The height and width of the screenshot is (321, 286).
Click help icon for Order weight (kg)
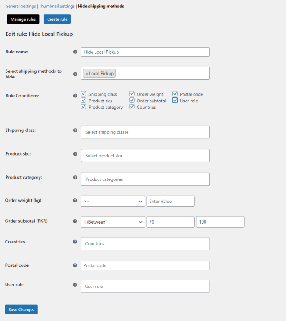pyautogui.click(x=75, y=201)
